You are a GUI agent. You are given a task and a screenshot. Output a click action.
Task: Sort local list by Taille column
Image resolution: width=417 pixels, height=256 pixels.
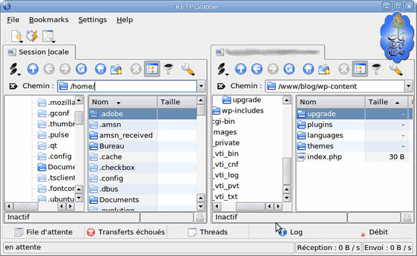(177, 102)
